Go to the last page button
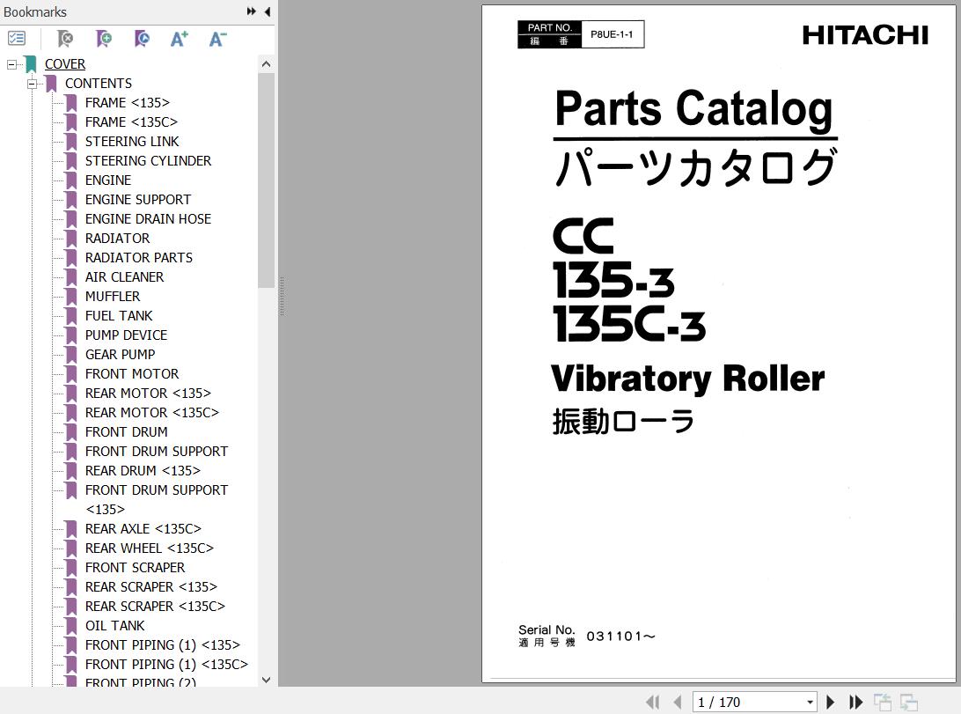This screenshot has height=714, width=961. click(855, 702)
